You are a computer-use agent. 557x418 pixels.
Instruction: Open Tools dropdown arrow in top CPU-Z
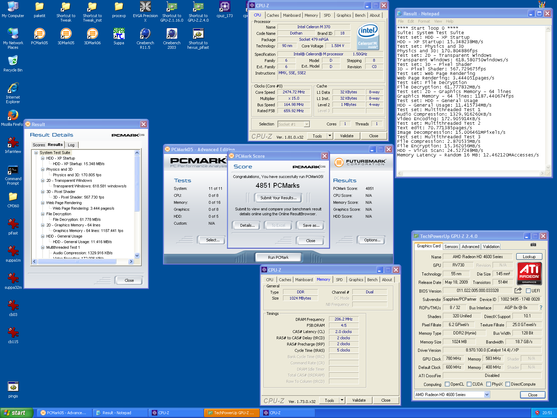pos(330,136)
